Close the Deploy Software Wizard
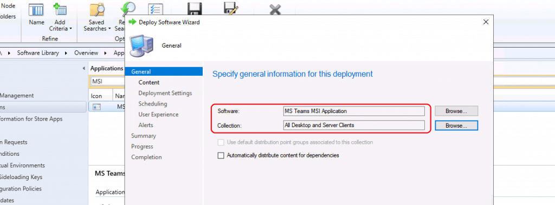Screen dimensions: 555x205 click(x=486, y=22)
